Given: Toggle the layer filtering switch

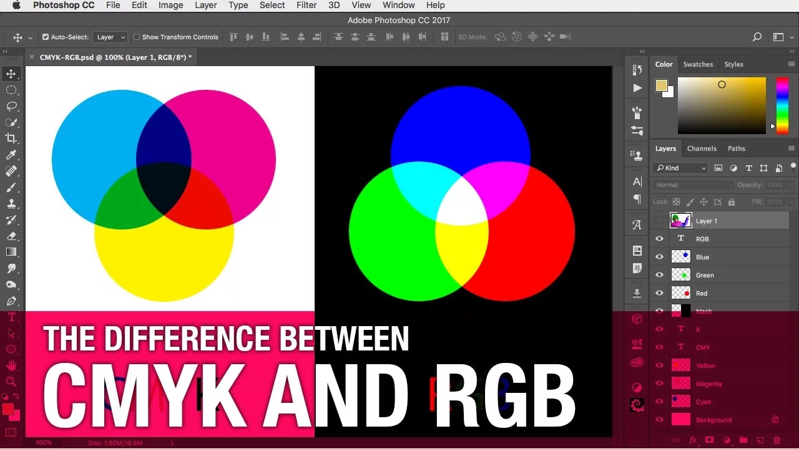Looking at the screenshot, I should pyautogui.click(x=793, y=167).
